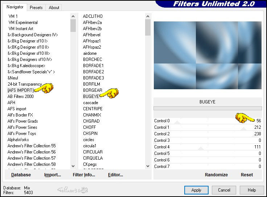This screenshot has width=267, height=197.
Task: Click the up arrow of filter list scrollbar
Action: (x=148, y=16)
